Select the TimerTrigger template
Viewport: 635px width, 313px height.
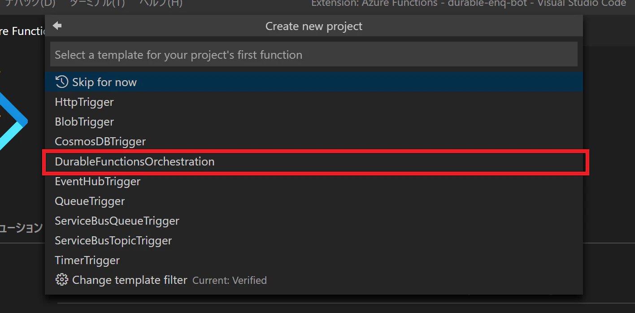(x=314, y=260)
